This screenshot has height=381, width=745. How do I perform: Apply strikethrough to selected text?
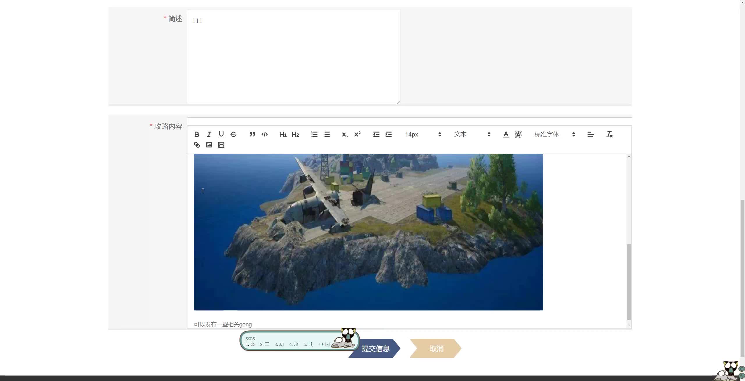(233, 134)
